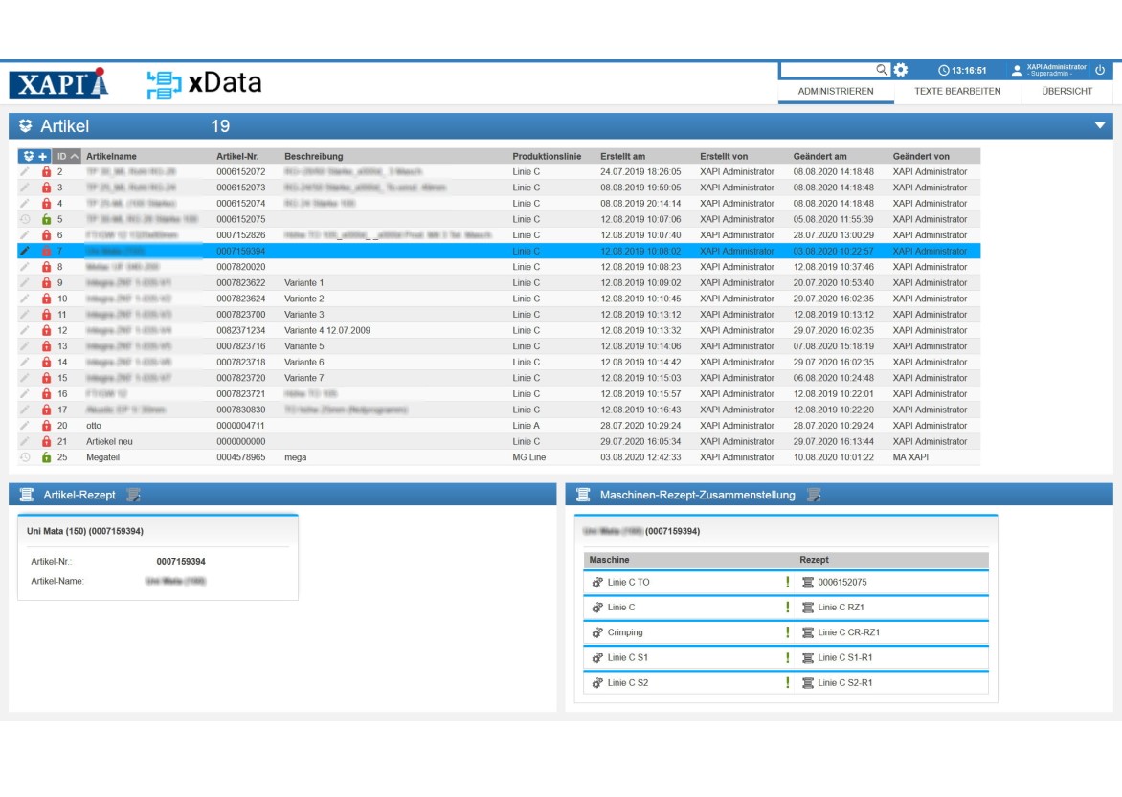Click the search magnifier icon
1122x797 pixels.
[882, 70]
